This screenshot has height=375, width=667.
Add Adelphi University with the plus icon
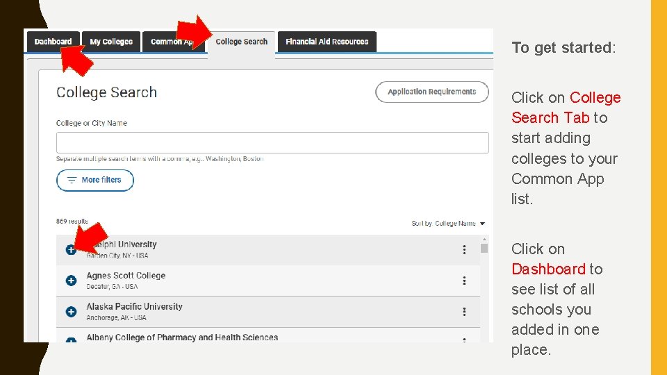coord(71,250)
